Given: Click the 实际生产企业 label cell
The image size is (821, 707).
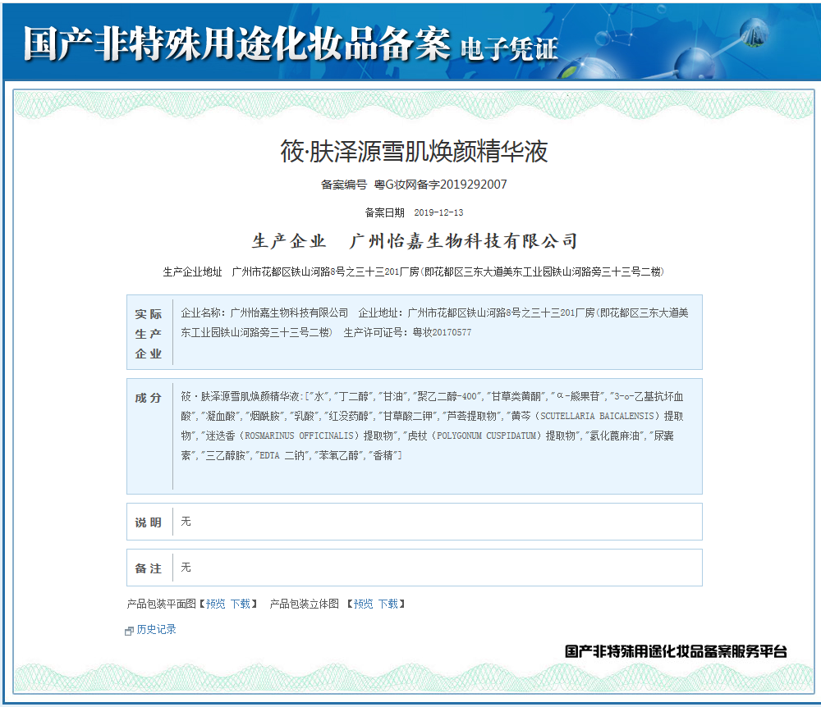Looking at the screenshot, I should tap(149, 333).
